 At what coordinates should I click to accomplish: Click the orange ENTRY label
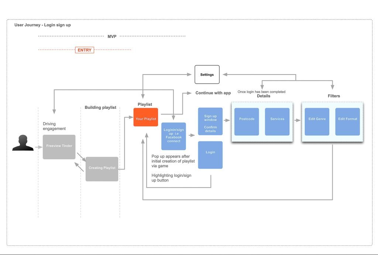(x=85, y=50)
